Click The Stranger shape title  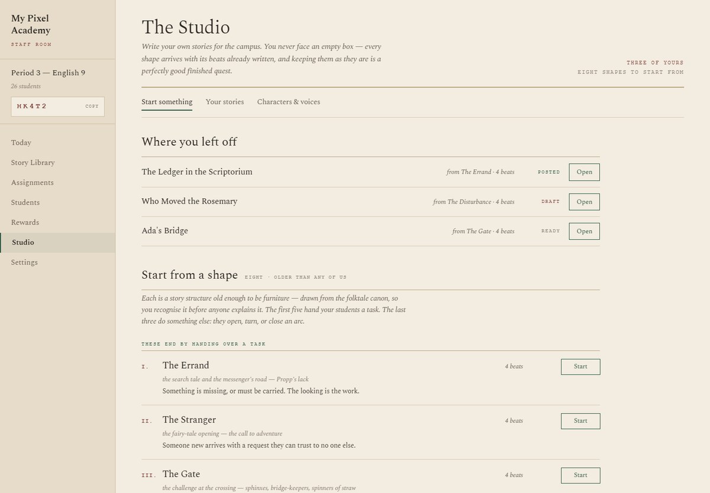coord(189,420)
